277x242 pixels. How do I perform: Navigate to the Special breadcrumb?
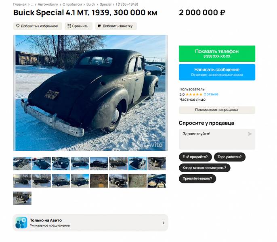tap(105, 4)
